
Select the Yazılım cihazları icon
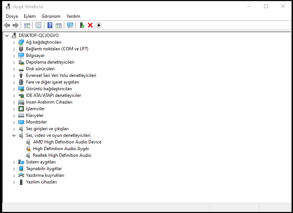point(21,182)
